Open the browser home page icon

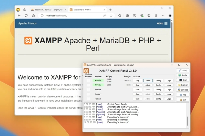pyautogui.click(x=33, y=16)
